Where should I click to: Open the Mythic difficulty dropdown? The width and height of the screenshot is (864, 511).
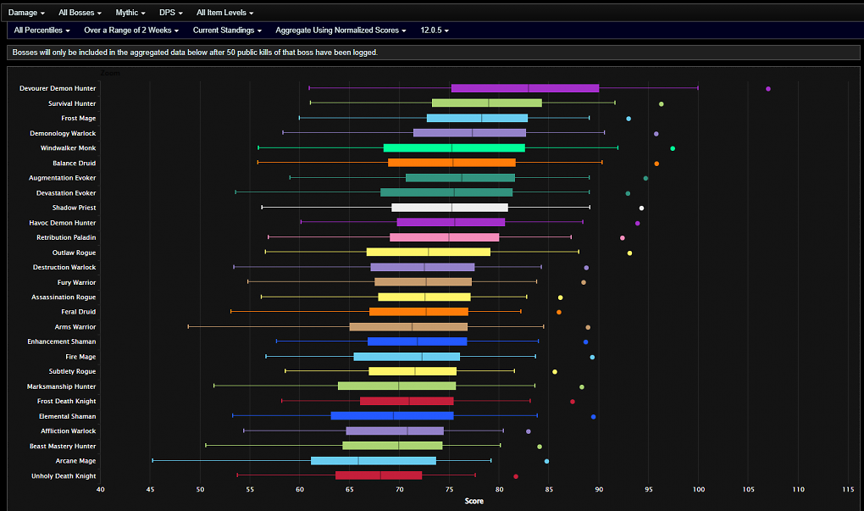(130, 12)
